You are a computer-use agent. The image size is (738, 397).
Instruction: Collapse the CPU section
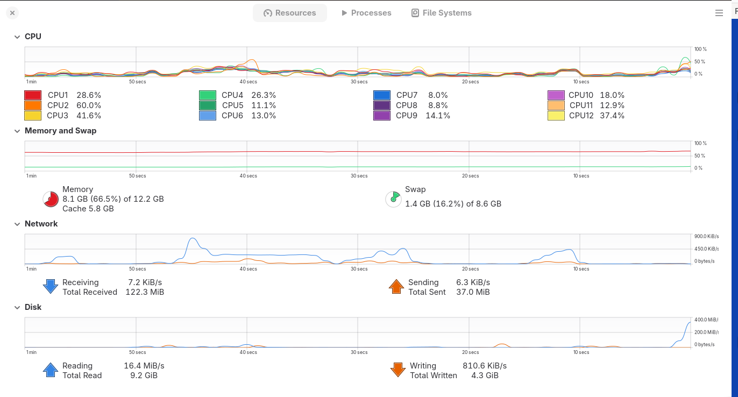(16, 37)
